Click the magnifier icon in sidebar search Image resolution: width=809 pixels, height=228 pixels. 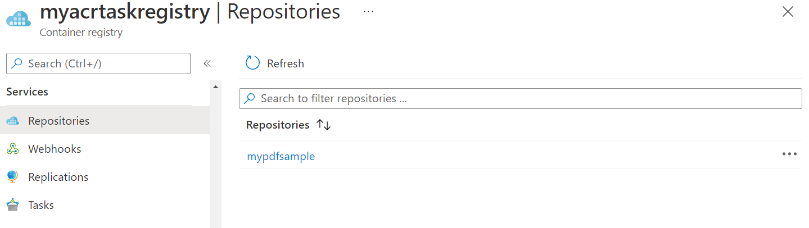[x=17, y=63]
